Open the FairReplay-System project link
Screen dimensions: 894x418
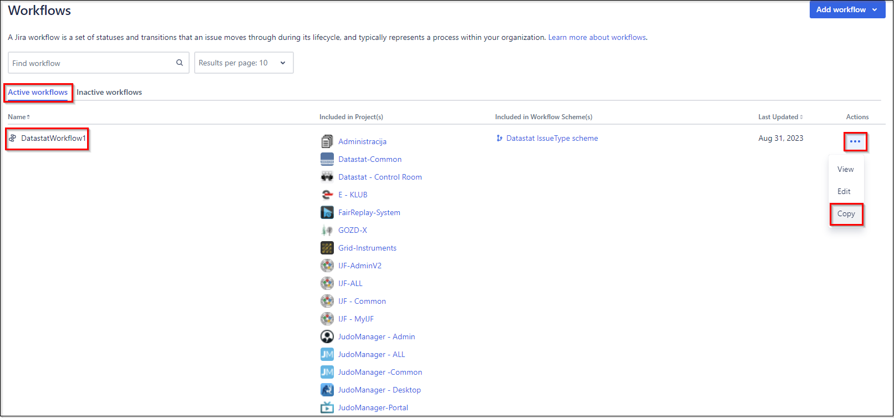pos(369,212)
